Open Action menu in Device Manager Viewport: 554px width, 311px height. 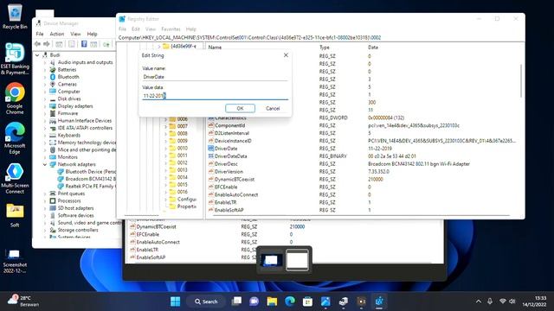click(x=57, y=34)
